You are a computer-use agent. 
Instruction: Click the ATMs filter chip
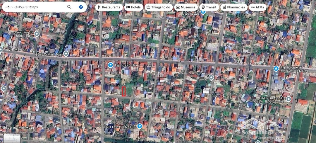(257, 7)
